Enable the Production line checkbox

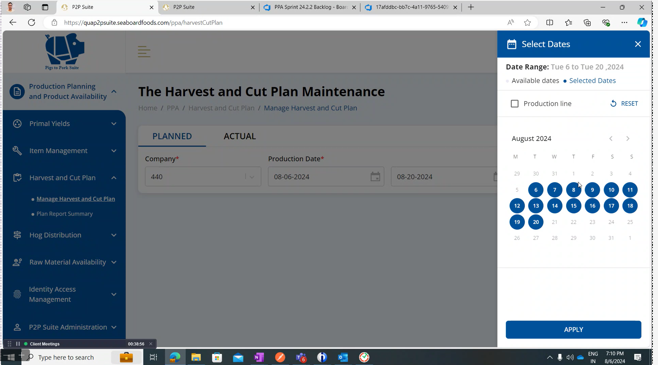coord(515,104)
